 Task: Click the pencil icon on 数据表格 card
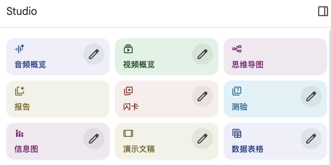pyautogui.click(x=311, y=138)
